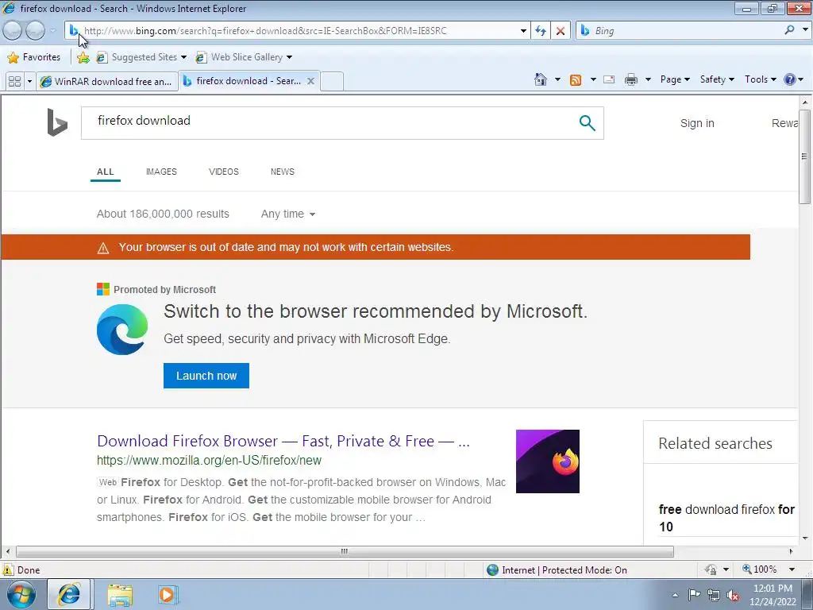
Task: Expand the Any time filter dropdown
Action: pos(287,214)
